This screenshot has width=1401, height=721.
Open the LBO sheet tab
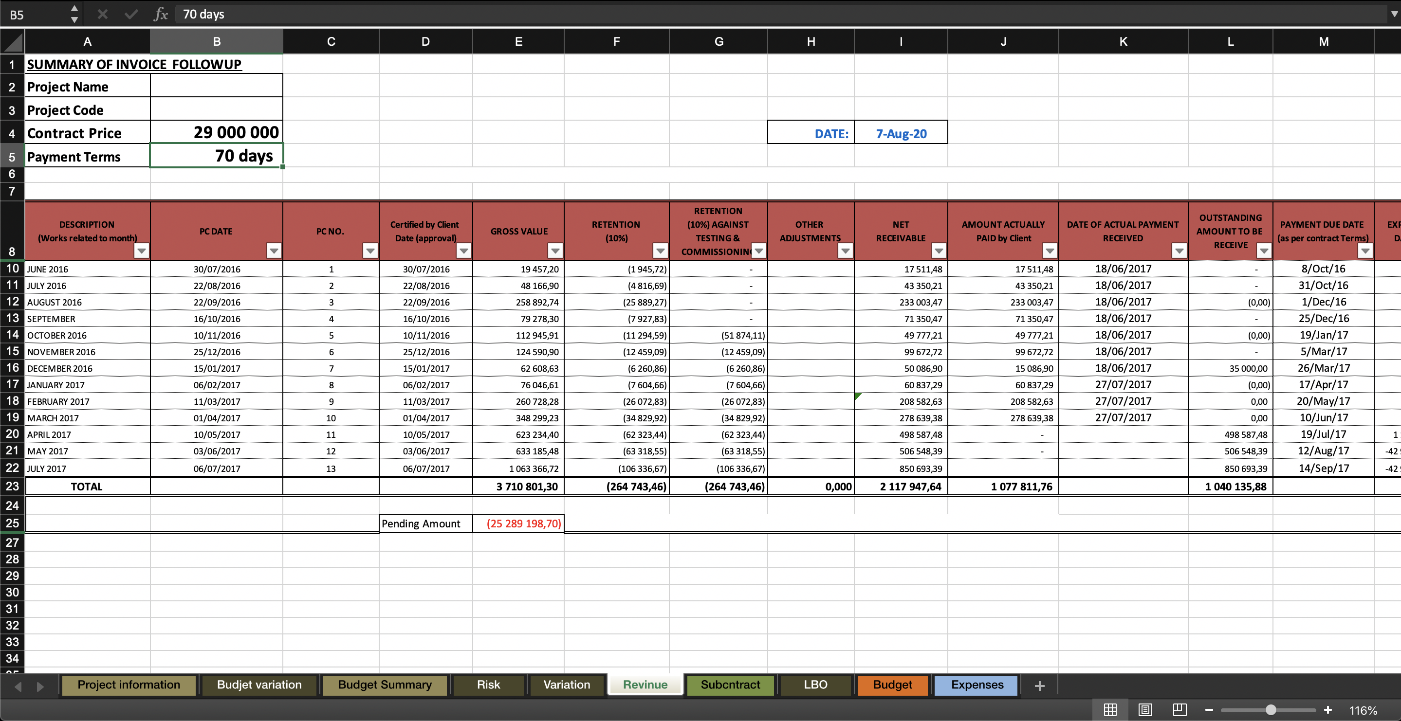pyautogui.click(x=815, y=685)
